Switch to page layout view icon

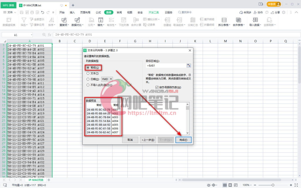coord(230,185)
